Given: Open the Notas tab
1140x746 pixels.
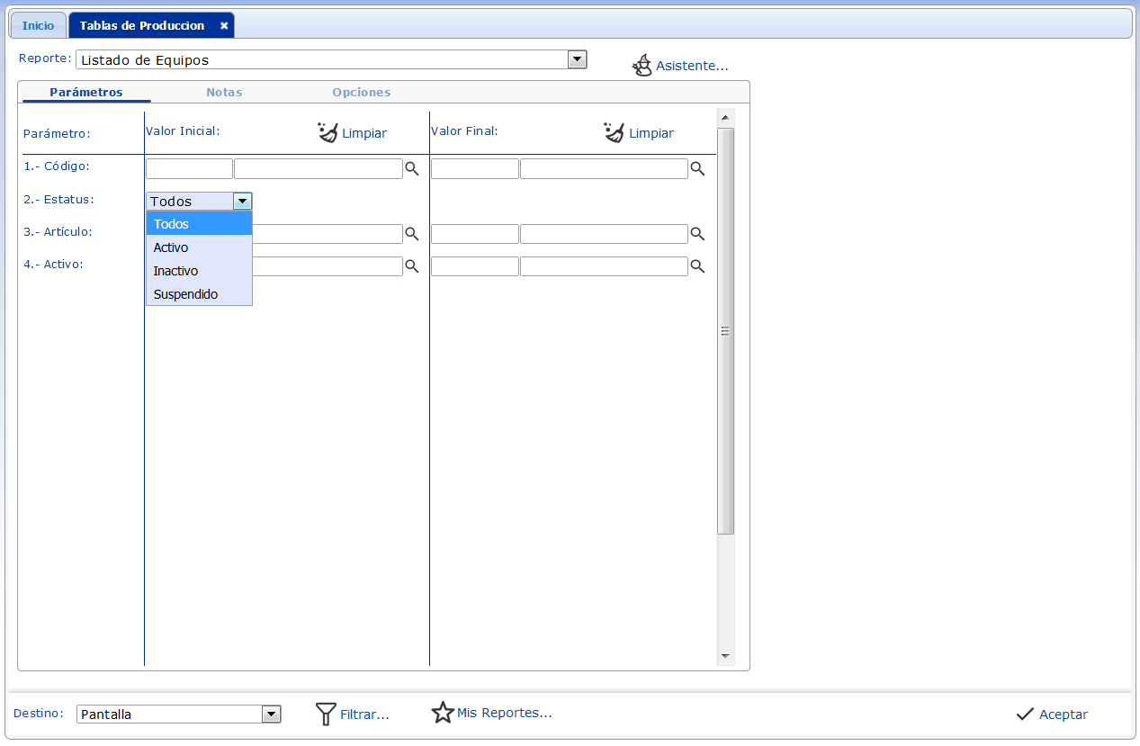Looking at the screenshot, I should pyautogui.click(x=224, y=92).
